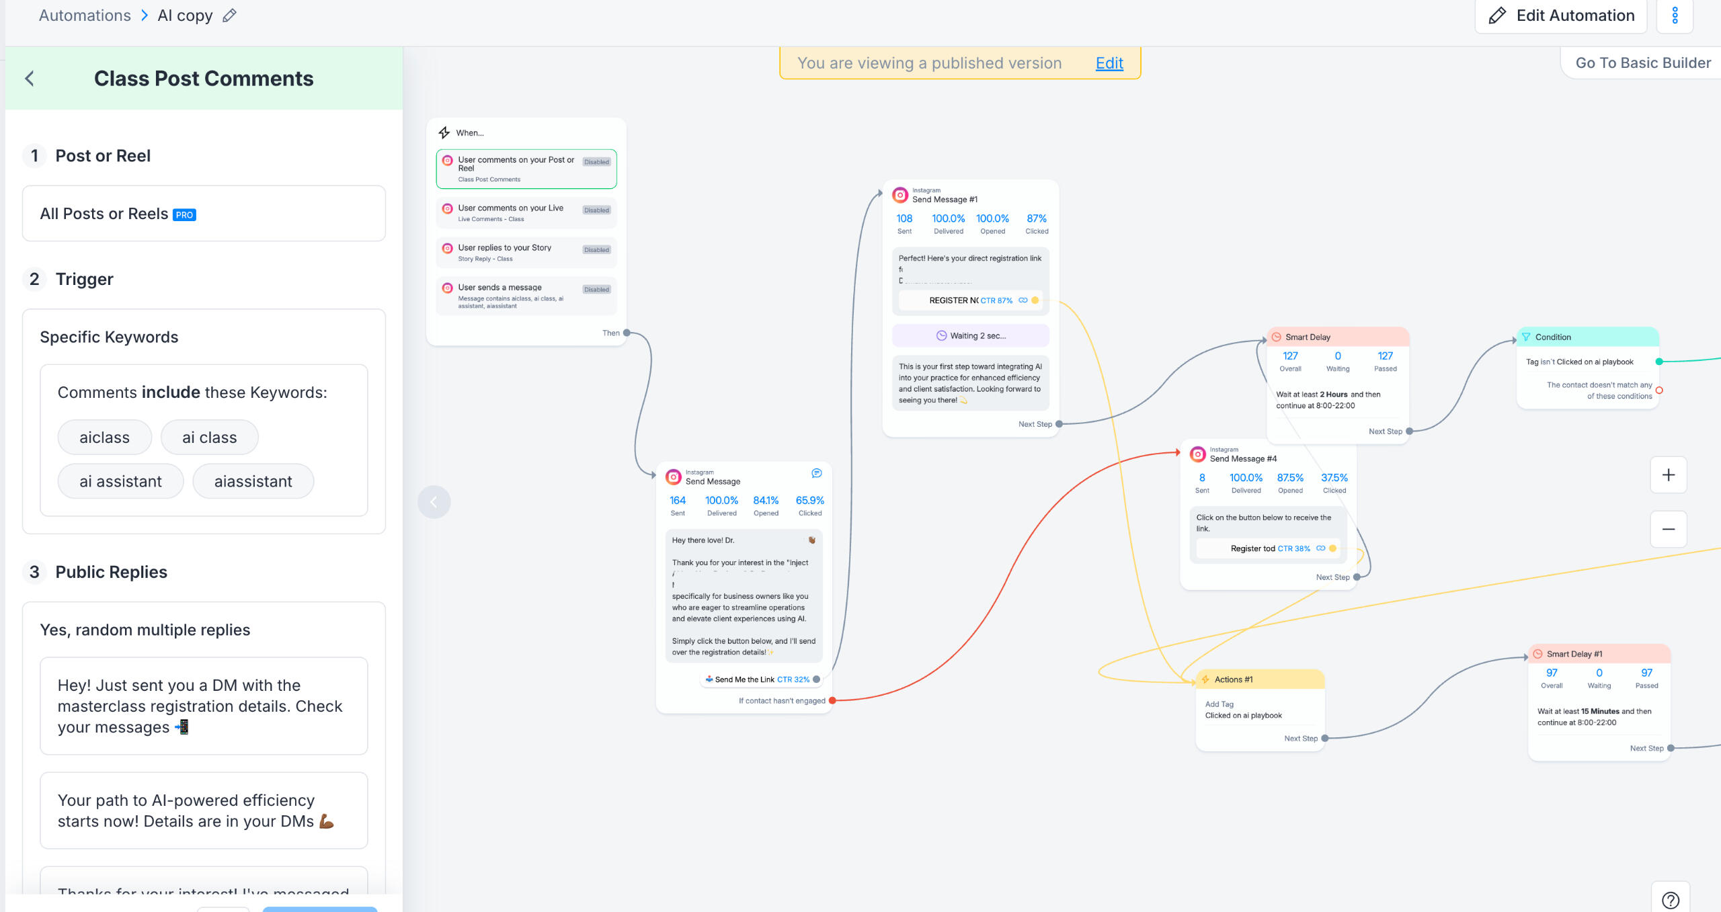1721x912 pixels.
Task: Click the Go To Basic Builder button
Action: [x=1643, y=63]
